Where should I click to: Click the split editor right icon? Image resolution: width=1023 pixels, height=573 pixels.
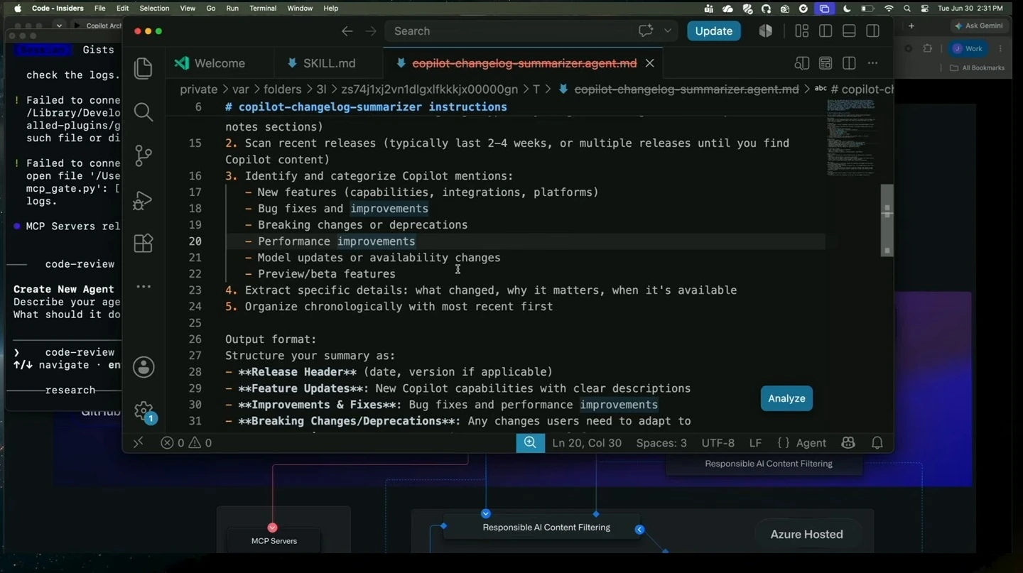849,63
